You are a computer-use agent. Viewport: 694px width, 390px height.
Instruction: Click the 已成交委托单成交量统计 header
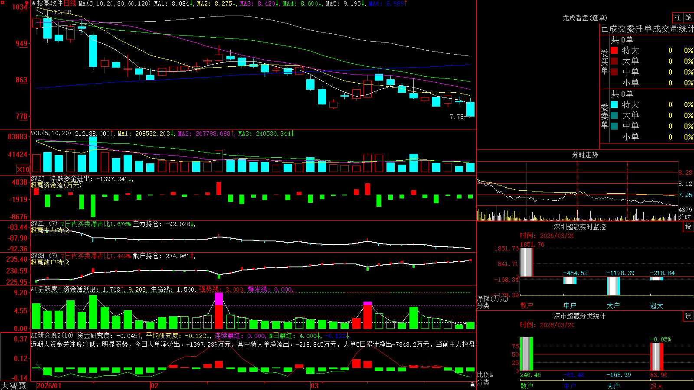647,29
